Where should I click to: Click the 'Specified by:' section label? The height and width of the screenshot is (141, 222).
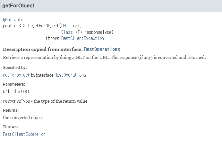[15, 68]
